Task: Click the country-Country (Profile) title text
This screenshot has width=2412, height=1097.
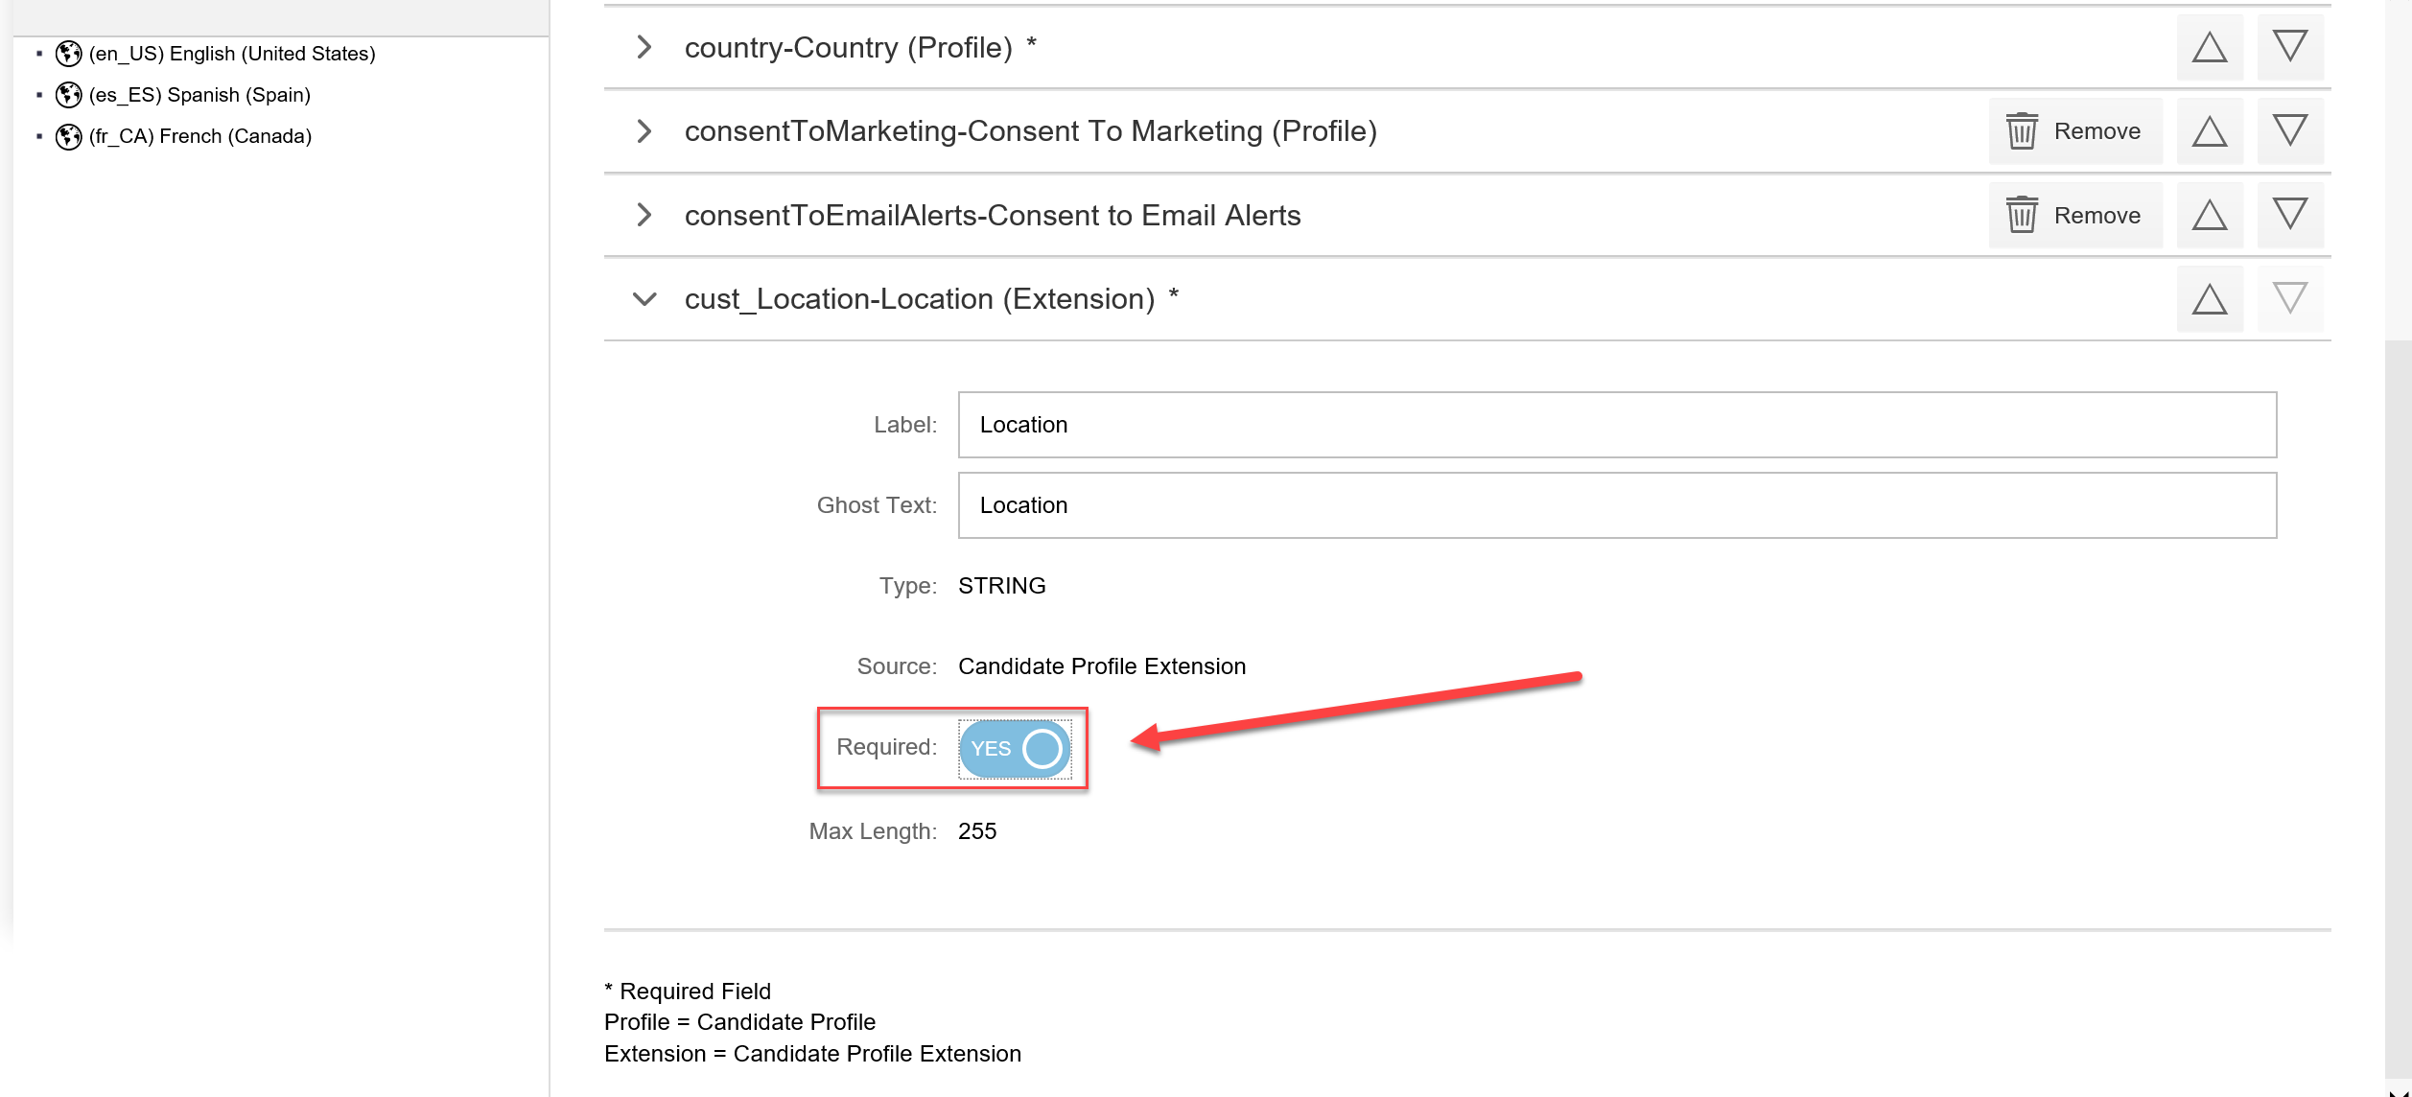Action: pyautogui.click(x=848, y=47)
